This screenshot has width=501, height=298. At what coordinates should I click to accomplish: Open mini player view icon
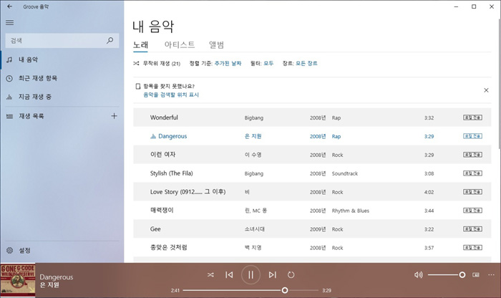point(476,274)
